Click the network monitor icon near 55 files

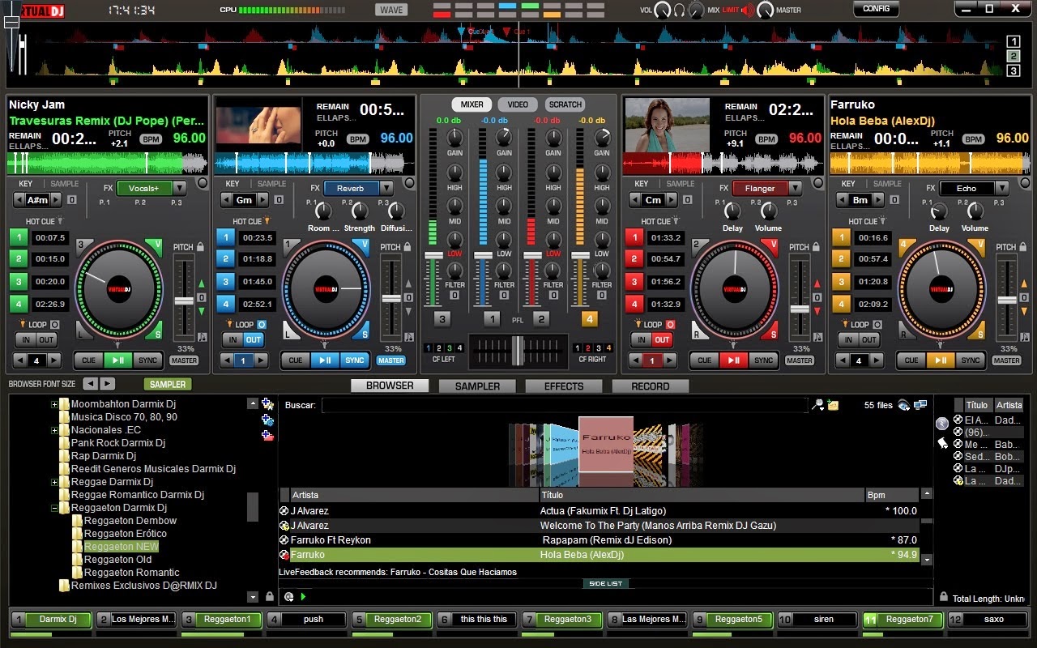[x=920, y=405]
